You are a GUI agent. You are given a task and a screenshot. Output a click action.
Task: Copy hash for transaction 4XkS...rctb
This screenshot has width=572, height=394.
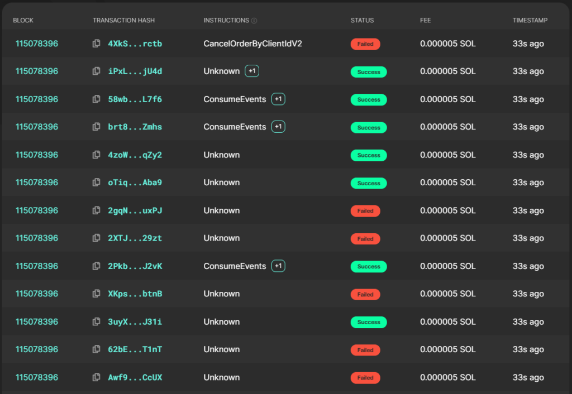click(x=96, y=44)
